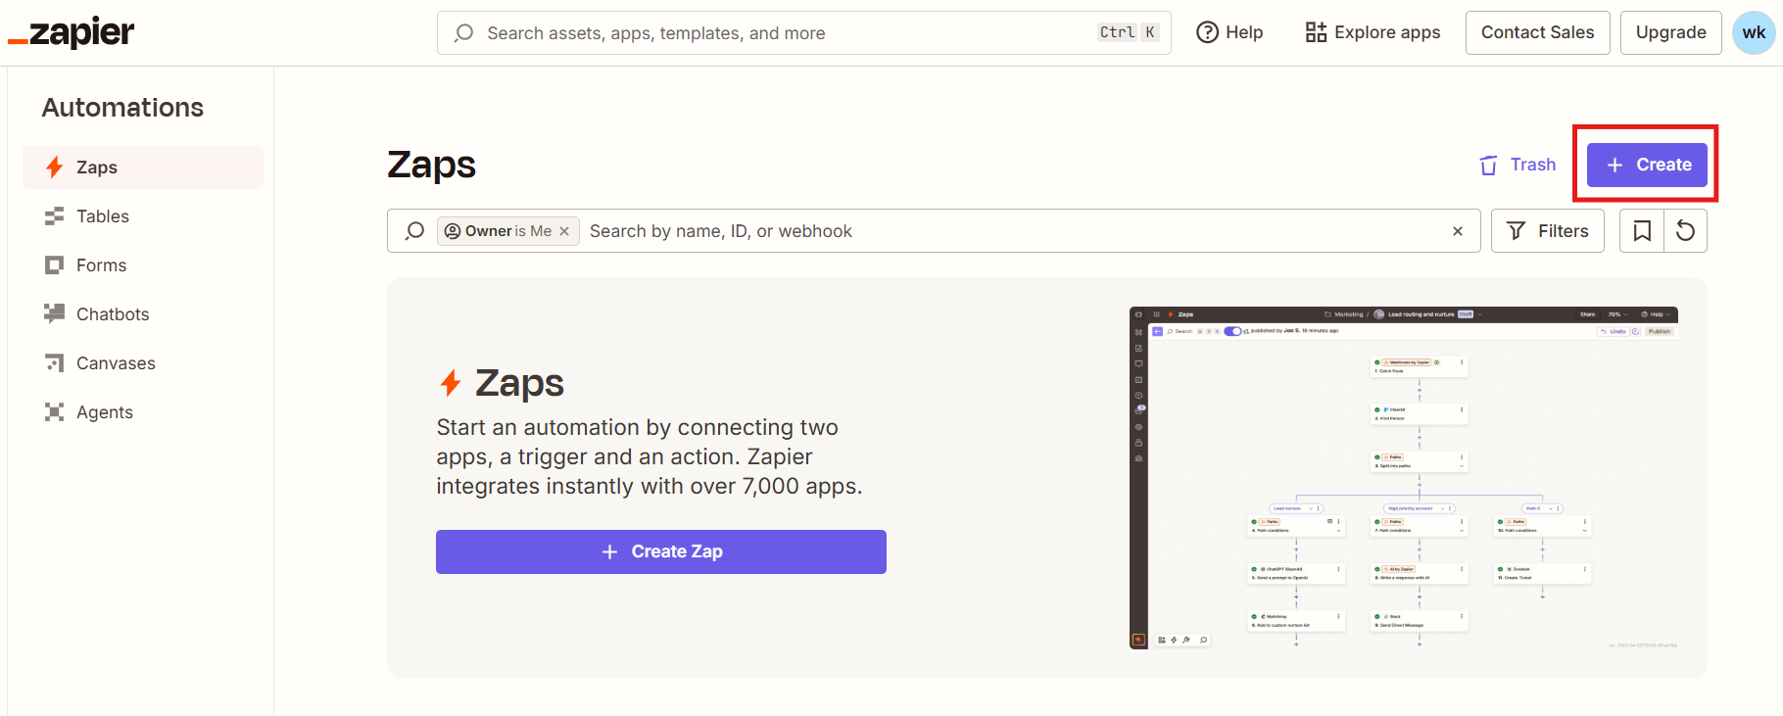
Task: Click the saved views bookmark icon
Action: pyautogui.click(x=1642, y=231)
